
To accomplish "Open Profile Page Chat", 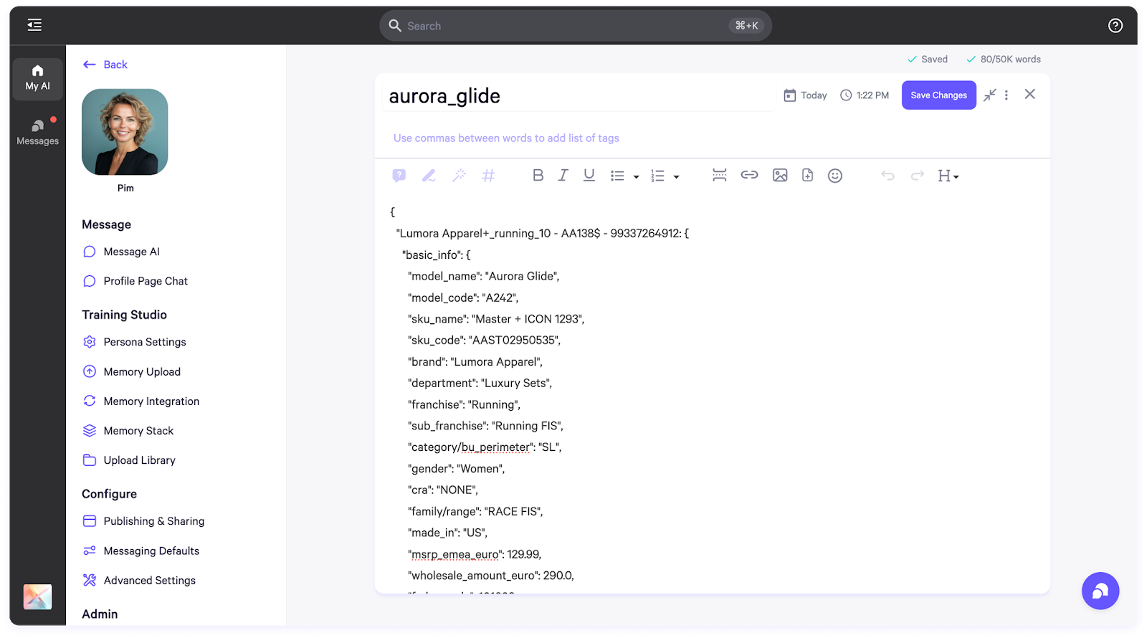I will [x=135, y=281].
